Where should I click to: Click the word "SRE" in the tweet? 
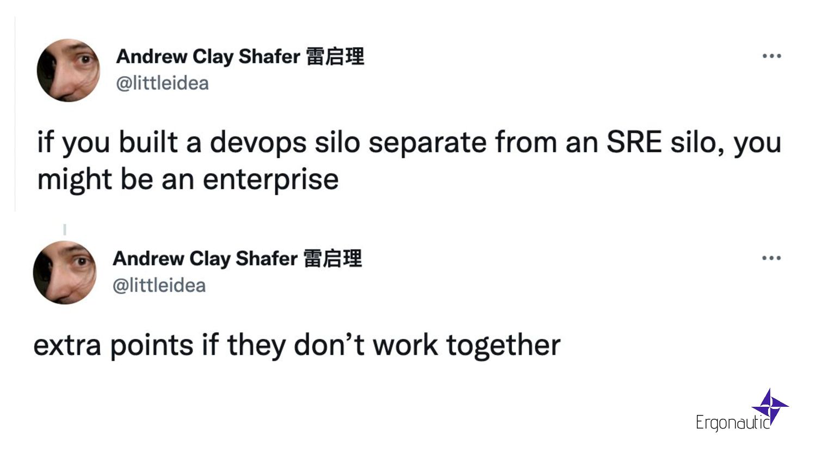[634, 142]
